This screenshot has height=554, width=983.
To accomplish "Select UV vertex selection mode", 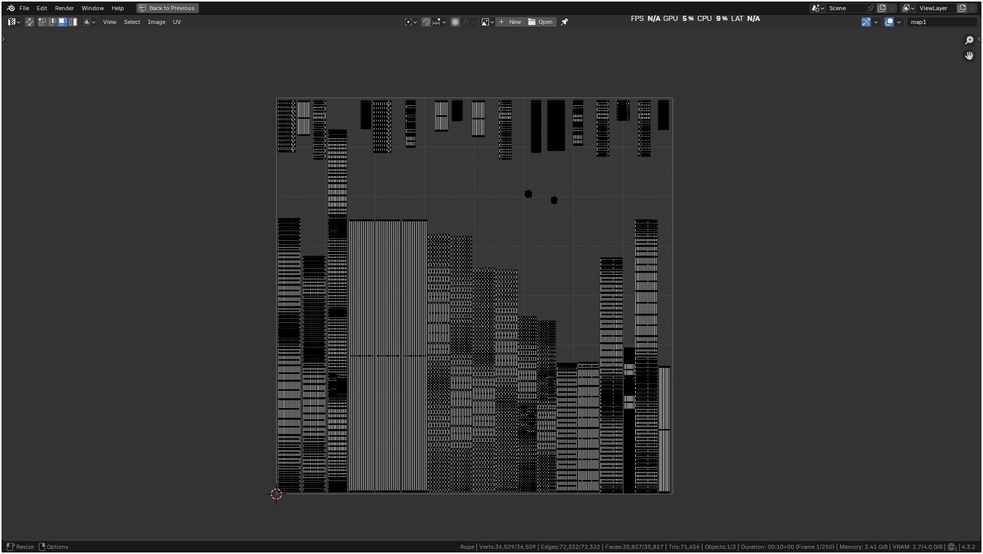I will [x=42, y=22].
